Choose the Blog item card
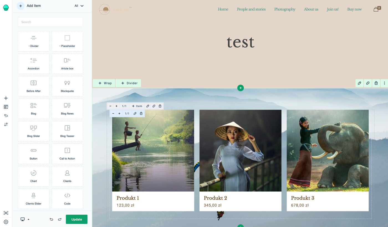 pos(34,109)
